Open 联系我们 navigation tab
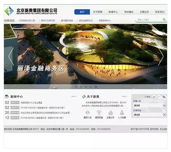The width and height of the screenshot is (171, 152). point(160,12)
